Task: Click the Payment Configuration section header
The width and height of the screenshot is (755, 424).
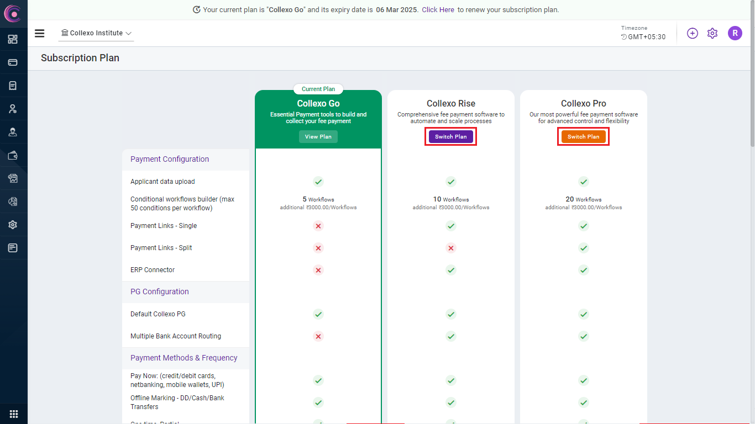Action: coord(170,159)
